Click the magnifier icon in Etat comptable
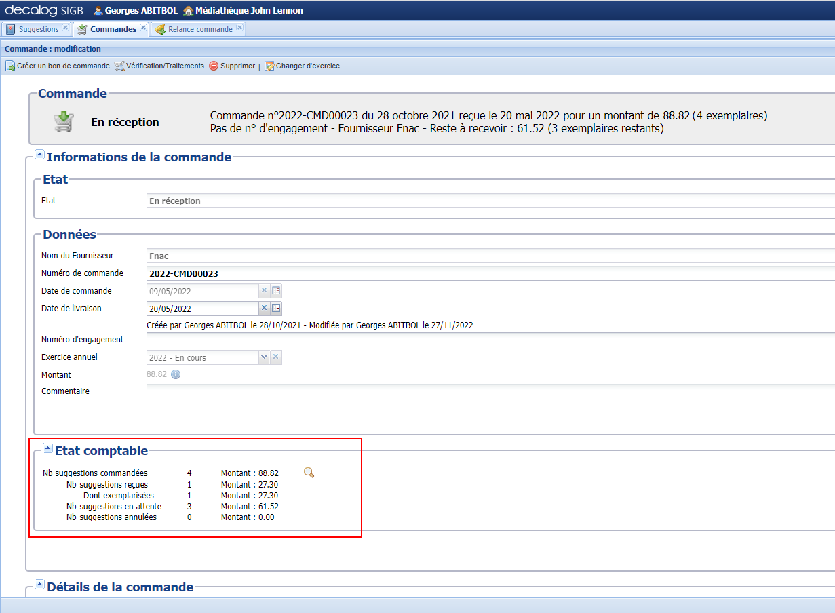 coord(309,472)
